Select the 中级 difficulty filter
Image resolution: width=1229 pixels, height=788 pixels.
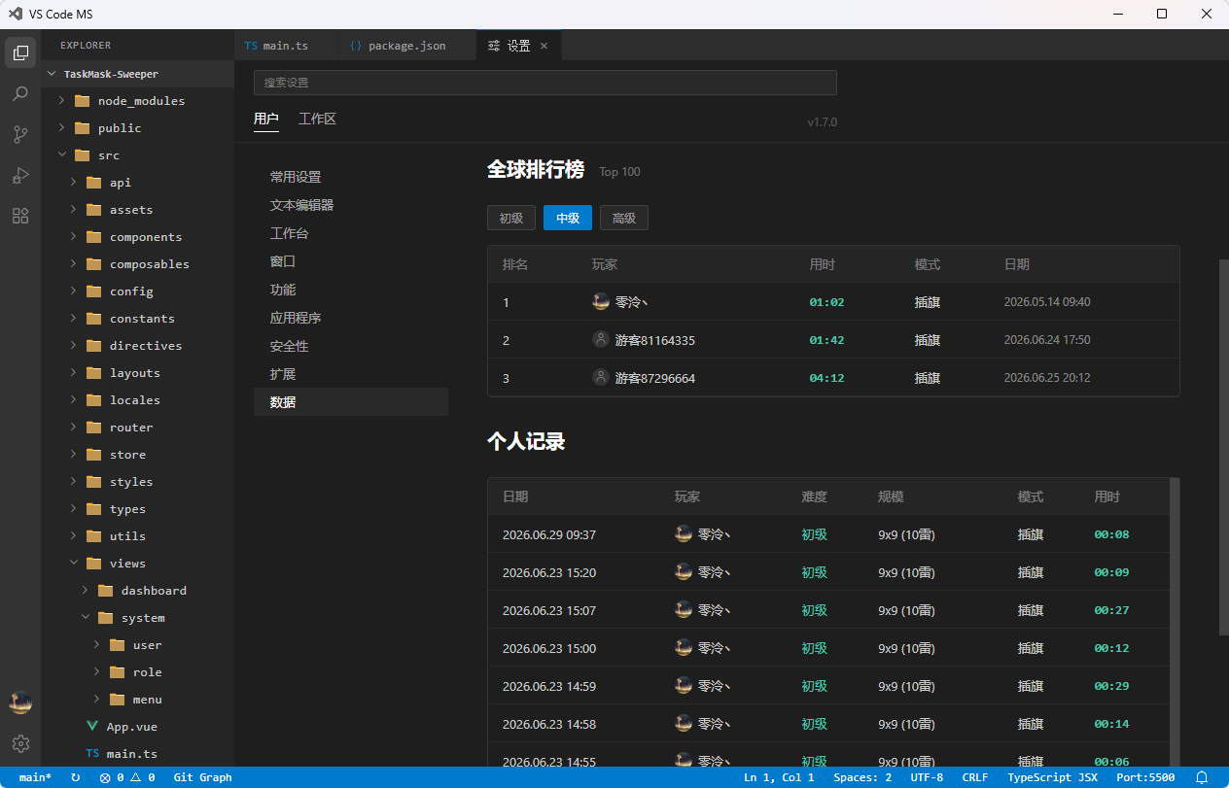[568, 218]
